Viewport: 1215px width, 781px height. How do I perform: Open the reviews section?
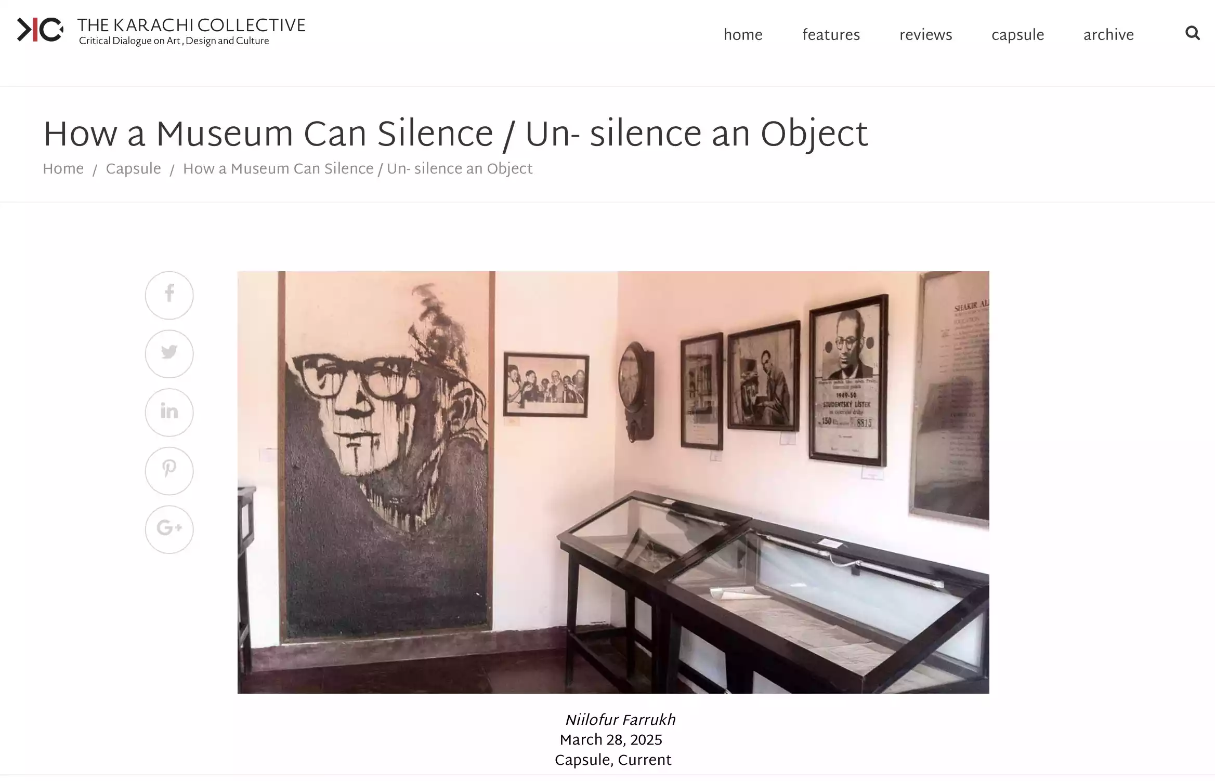pos(925,35)
